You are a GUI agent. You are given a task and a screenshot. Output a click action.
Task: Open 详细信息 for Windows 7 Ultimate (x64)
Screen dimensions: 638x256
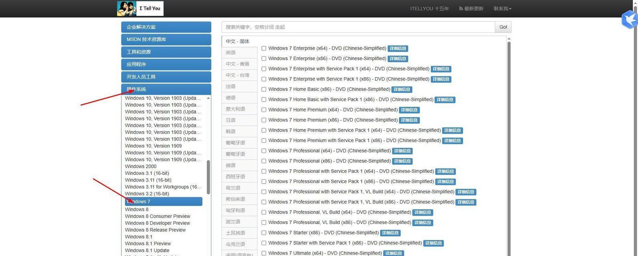point(393,253)
